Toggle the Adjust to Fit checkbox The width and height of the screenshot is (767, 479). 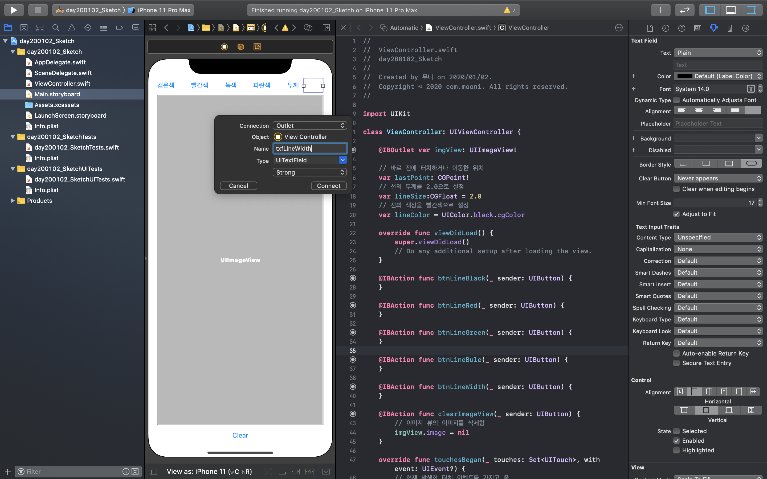pyautogui.click(x=676, y=214)
